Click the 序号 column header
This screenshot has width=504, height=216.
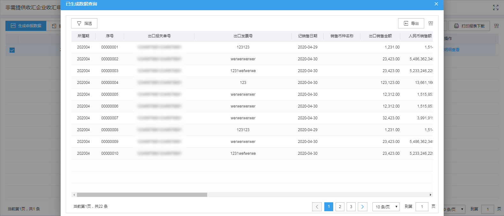(x=110, y=36)
